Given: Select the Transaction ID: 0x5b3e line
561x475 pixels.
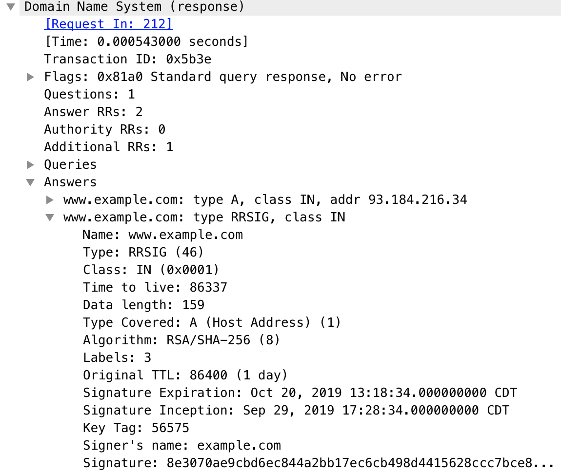Looking at the screenshot, I should 128,59.
